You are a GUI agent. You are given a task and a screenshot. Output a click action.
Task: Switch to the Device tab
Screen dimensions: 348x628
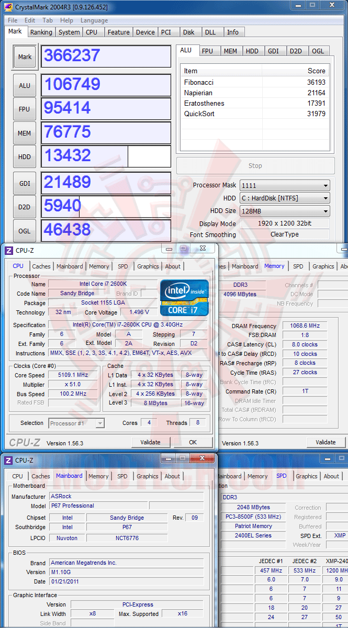pyautogui.click(x=145, y=32)
